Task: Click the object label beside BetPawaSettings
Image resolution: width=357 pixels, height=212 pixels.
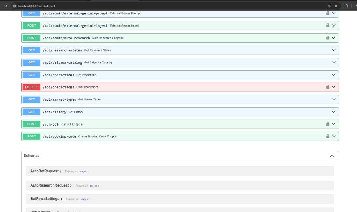Action: tap(85, 199)
